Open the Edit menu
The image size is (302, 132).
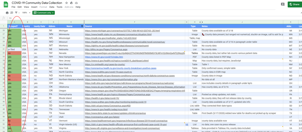pos(20,7)
